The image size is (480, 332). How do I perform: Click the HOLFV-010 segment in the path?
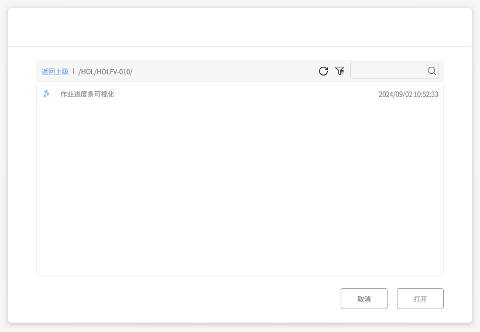point(116,71)
